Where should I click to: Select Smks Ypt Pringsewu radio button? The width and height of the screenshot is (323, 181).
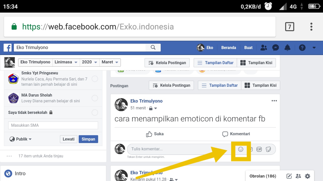[x=95, y=79]
